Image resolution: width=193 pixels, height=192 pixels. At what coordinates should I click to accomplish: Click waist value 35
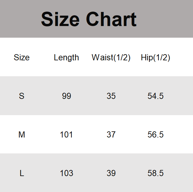pyautogui.click(x=111, y=96)
